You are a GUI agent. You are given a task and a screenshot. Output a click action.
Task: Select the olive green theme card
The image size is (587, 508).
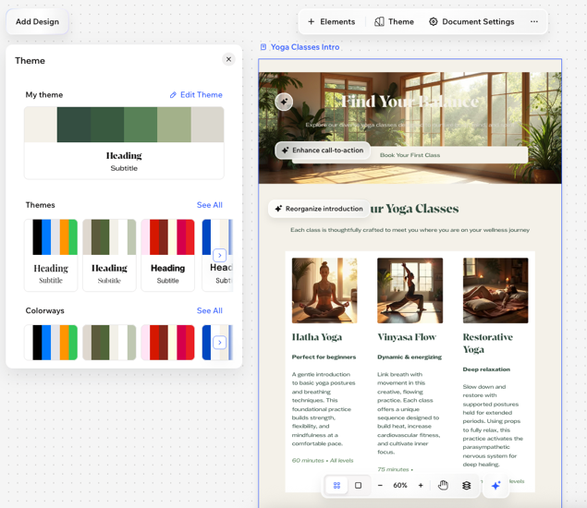point(109,255)
